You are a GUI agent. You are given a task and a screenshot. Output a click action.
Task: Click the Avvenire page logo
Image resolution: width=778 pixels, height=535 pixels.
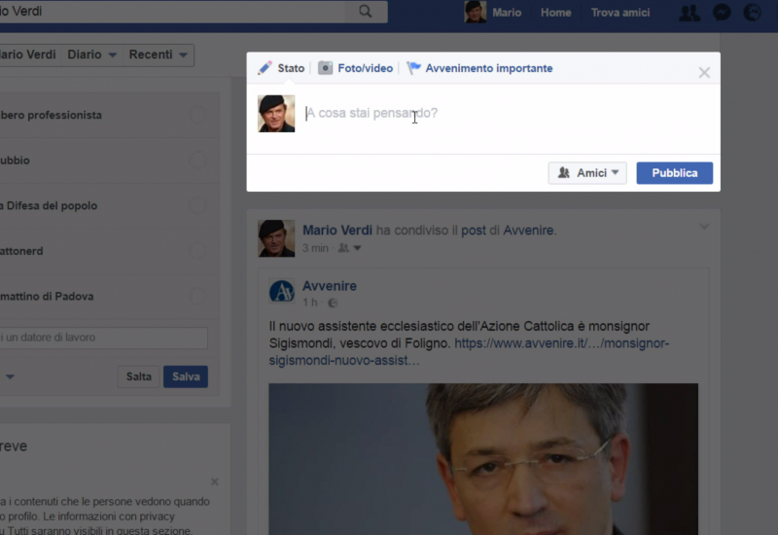point(282,291)
